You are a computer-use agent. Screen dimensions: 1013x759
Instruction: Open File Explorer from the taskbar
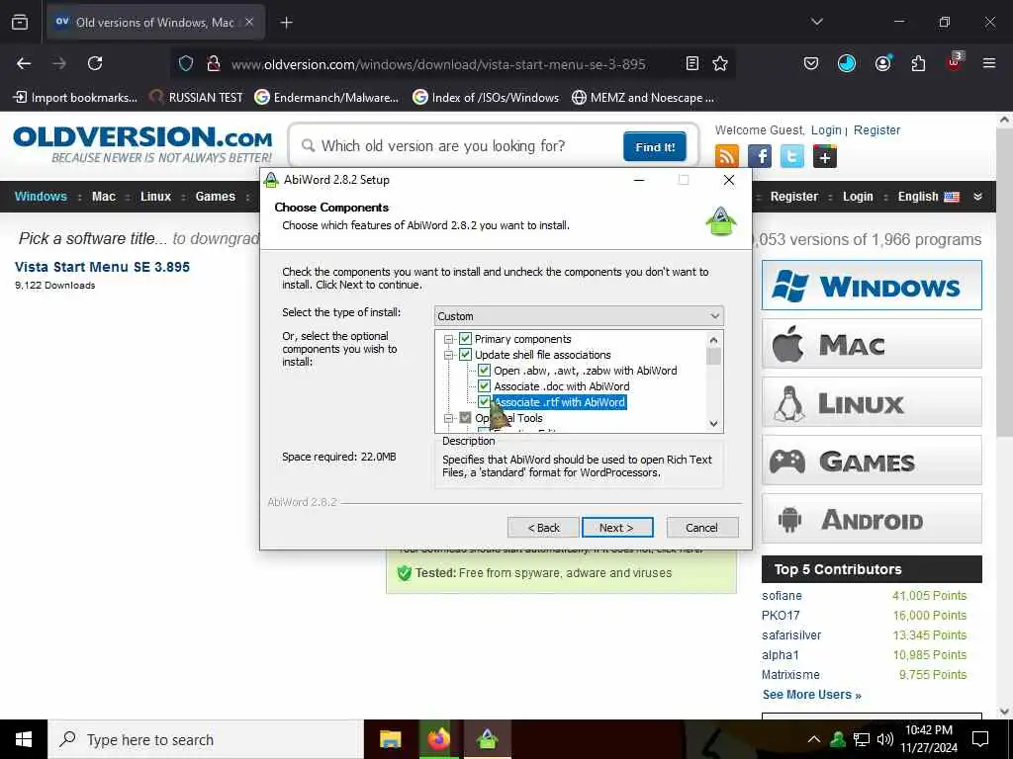click(x=390, y=739)
